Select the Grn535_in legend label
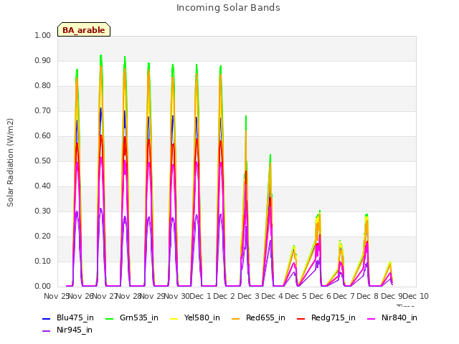The width and height of the screenshot is (459, 344). pos(139,317)
